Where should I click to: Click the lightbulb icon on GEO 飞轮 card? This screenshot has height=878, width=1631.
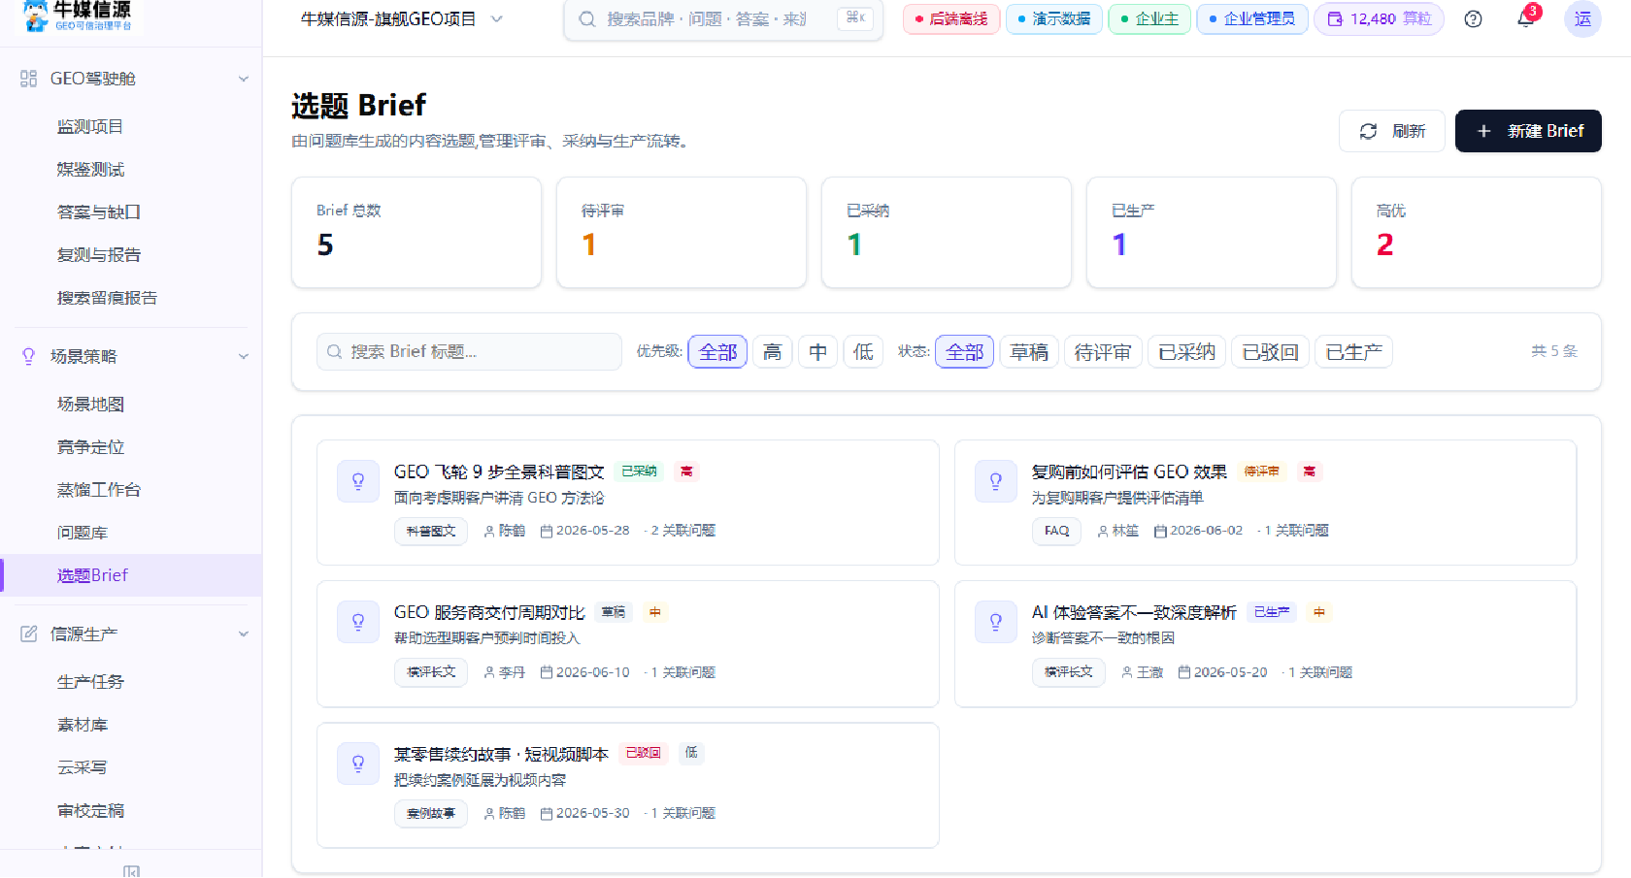pyautogui.click(x=358, y=481)
